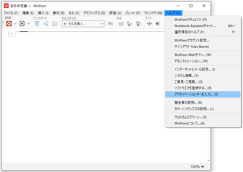The height and width of the screenshot is (172, 243).
Task: Open the ウィンドウ (W) menu
Action: click(x=153, y=13)
